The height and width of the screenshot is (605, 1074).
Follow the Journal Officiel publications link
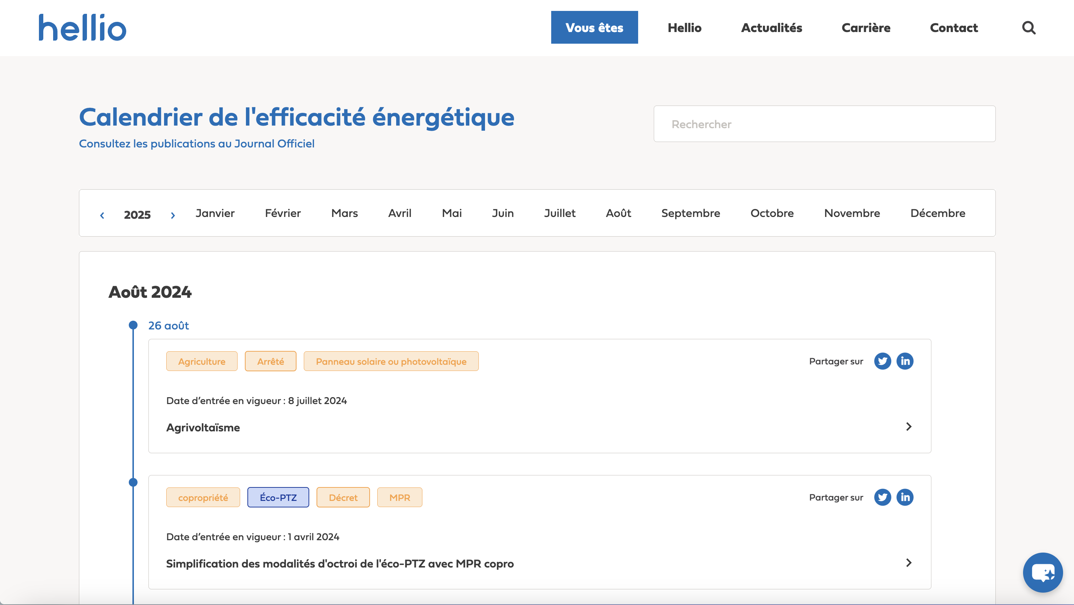coord(196,143)
